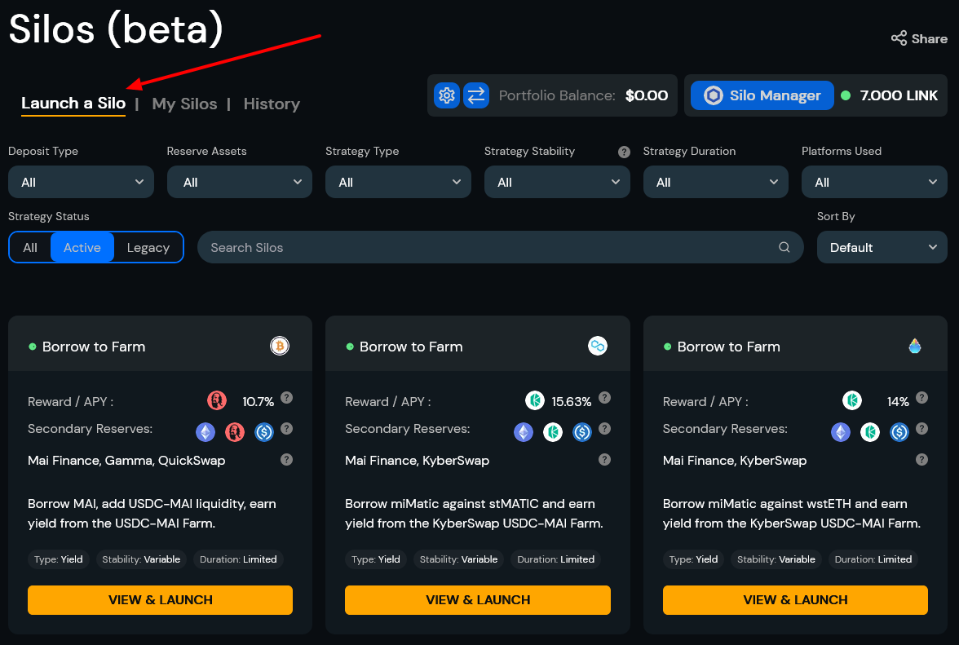
Task: Click help icon next to Mai Finance, Gamma, QuickSwap
Action: 286,460
